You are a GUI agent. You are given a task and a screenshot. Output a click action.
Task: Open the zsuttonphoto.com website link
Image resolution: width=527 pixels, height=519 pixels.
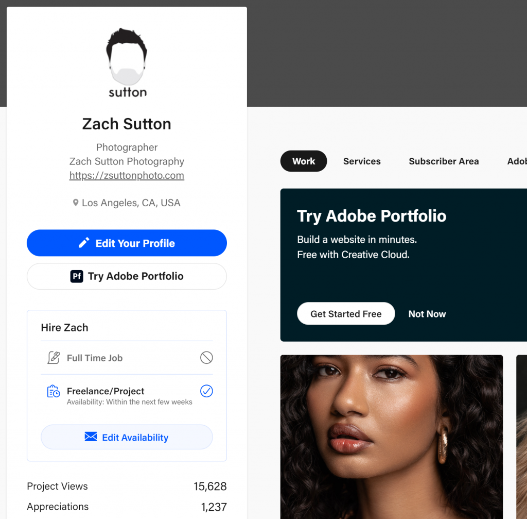point(127,175)
